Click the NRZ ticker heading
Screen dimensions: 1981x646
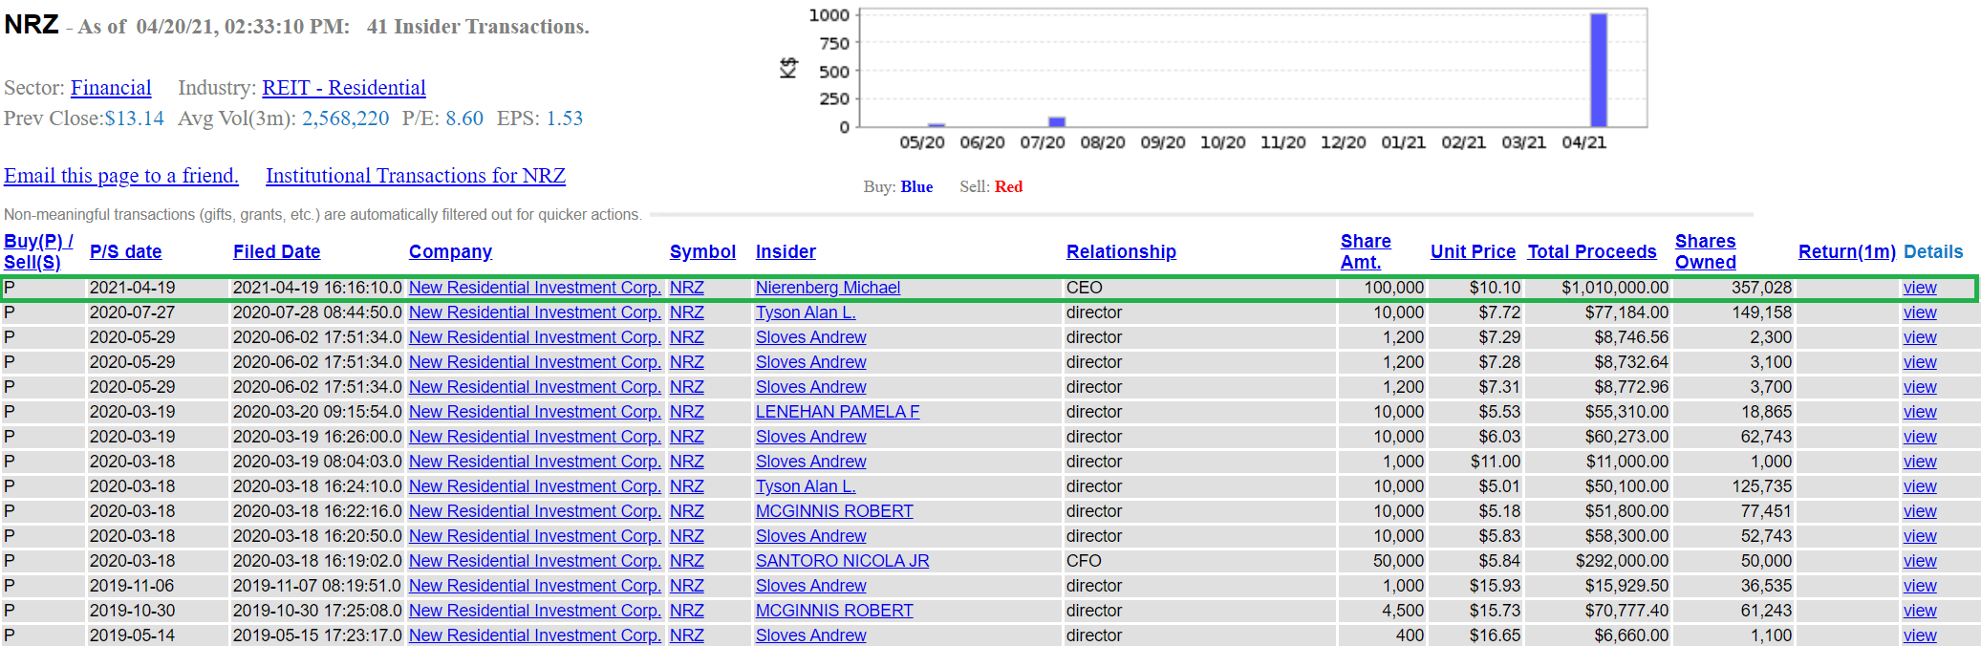[x=32, y=24]
